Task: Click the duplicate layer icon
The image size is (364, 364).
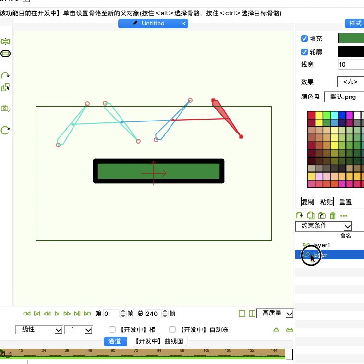Action: click(x=310, y=216)
